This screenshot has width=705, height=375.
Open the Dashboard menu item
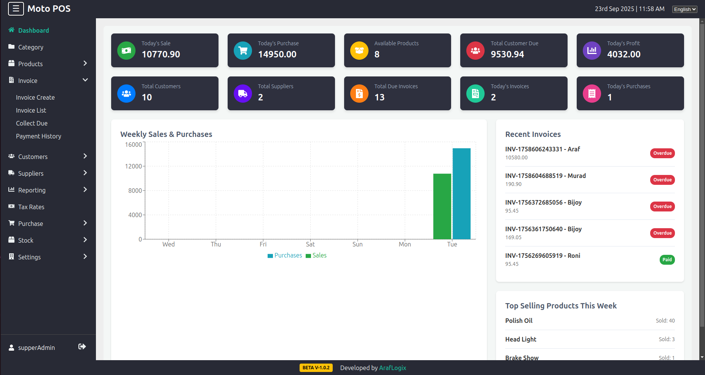pyautogui.click(x=33, y=30)
